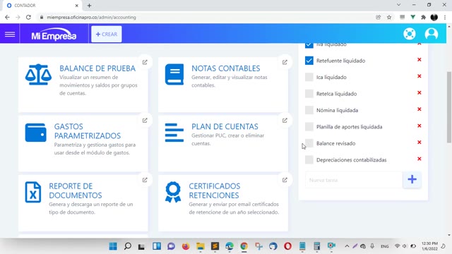Open Opera from taskbar
This screenshot has height=254, width=452.
(287, 246)
